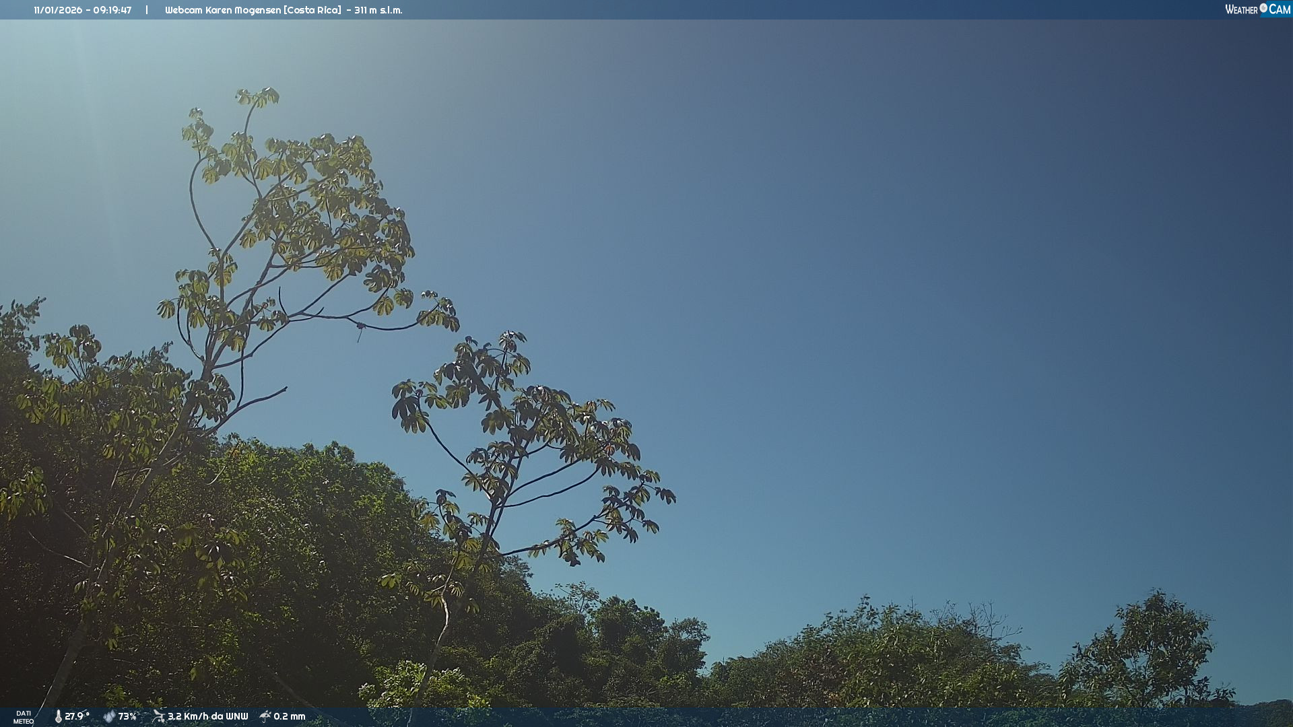Click the humidity water drops icon
The width and height of the screenshot is (1293, 727).
coord(109,716)
